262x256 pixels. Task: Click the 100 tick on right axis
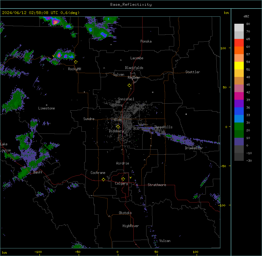(223, 48)
